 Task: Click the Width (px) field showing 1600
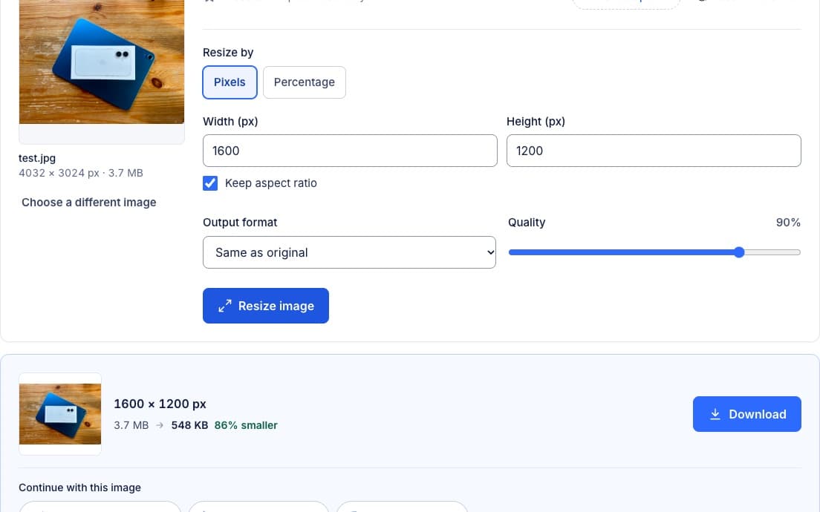pyautogui.click(x=350, y=151)
